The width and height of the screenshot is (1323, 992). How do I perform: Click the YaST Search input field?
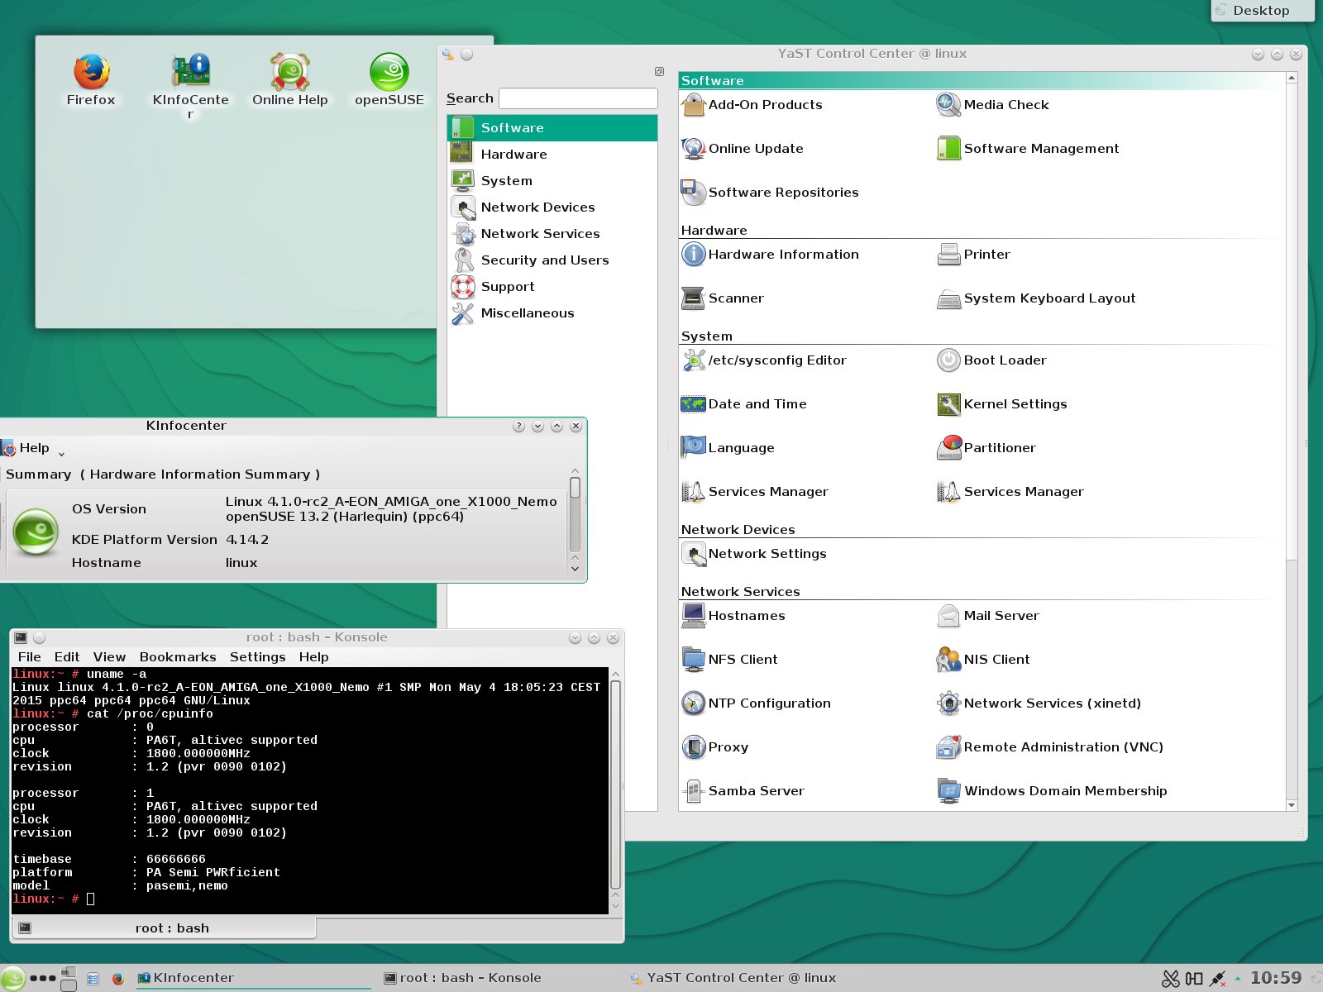click(578, 98)
